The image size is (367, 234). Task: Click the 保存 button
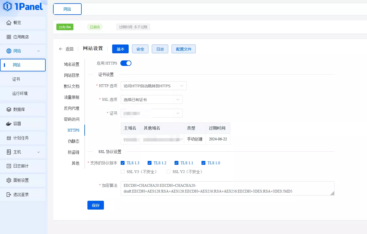pyautogui.click(x=96, y=205)
